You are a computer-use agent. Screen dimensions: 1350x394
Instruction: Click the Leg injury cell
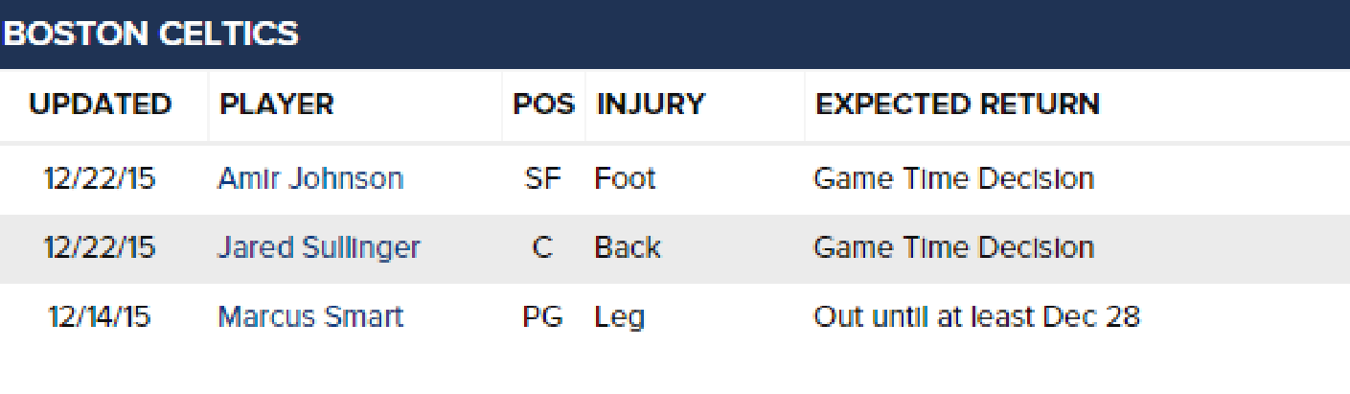pyautogui.click(x=619, y=318)
